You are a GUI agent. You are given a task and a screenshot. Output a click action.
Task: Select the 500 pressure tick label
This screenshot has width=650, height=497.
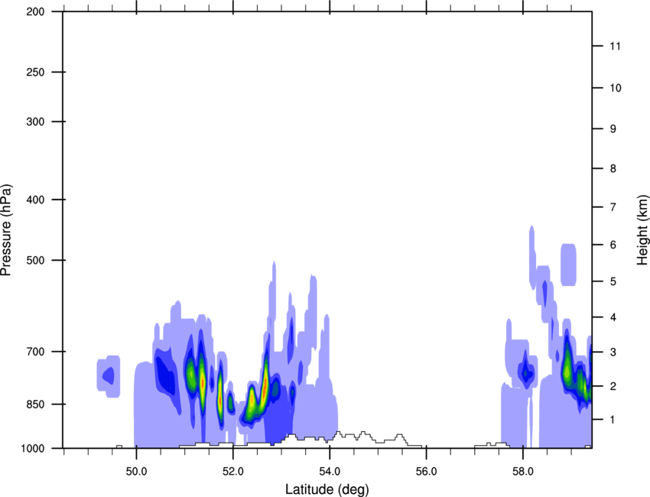tap(35, 260)
